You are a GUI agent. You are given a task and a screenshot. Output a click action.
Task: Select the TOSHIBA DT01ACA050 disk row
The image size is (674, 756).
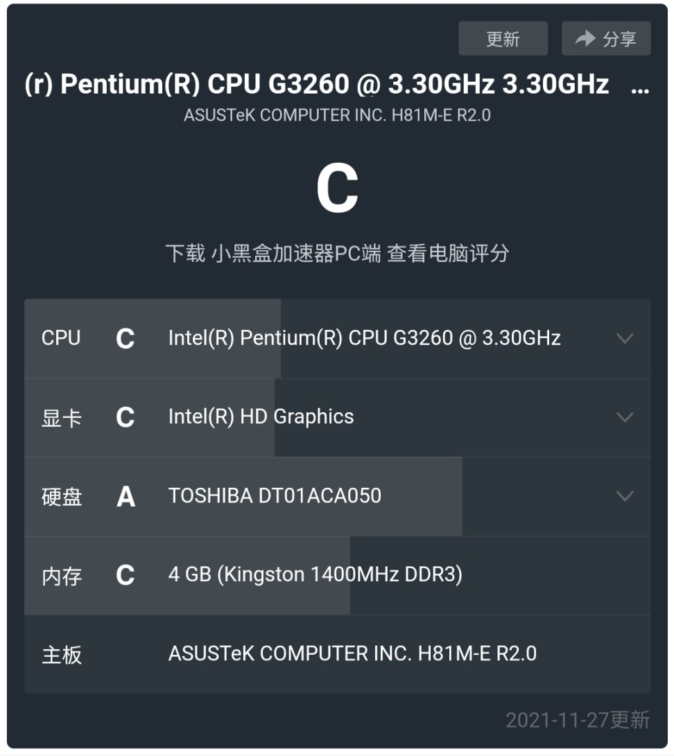click(275, 496)
